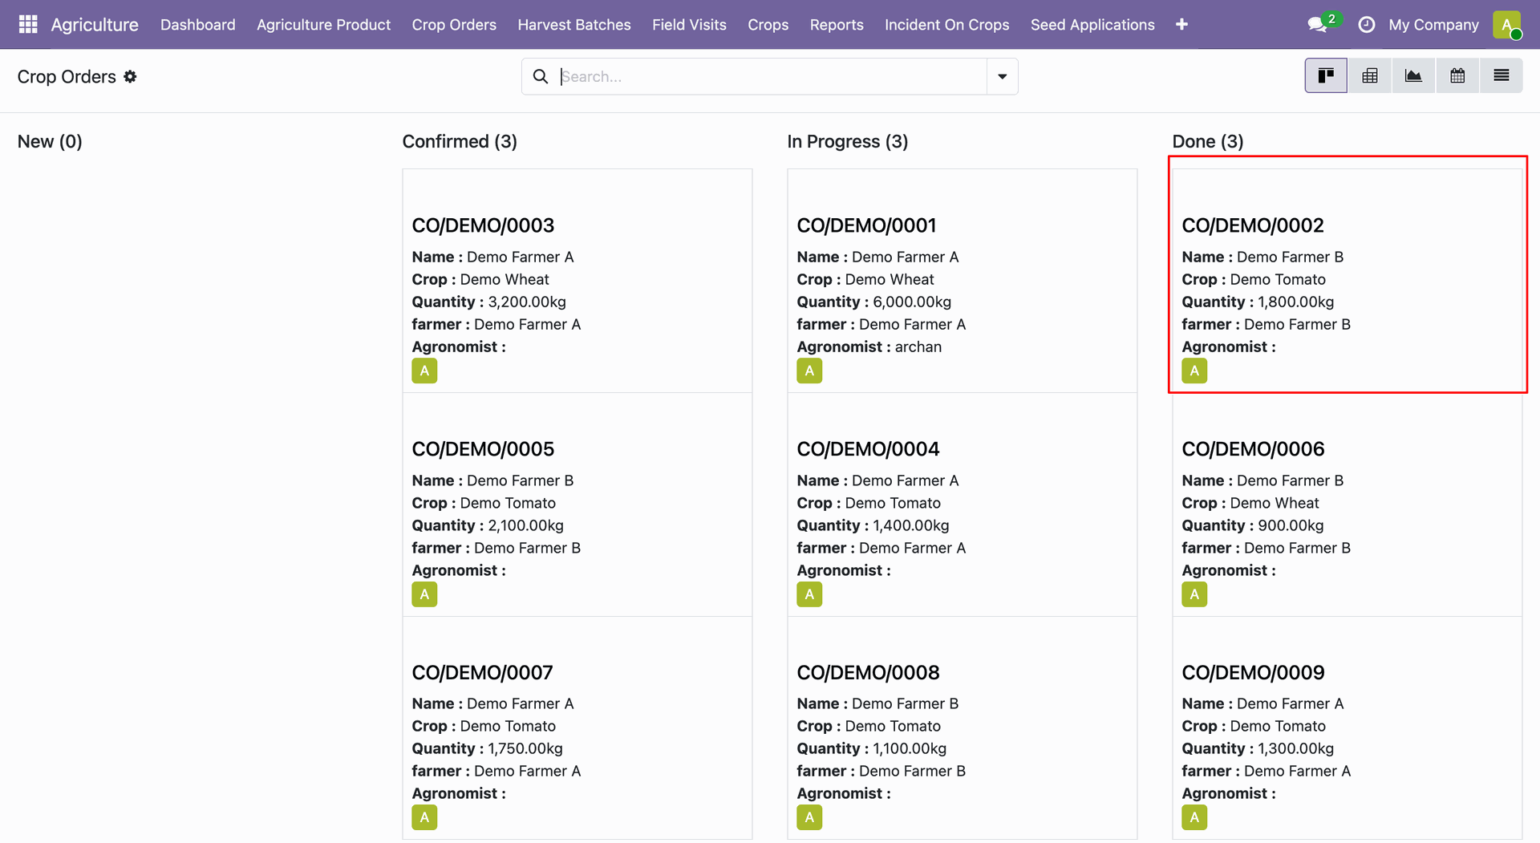1540x843 pixels.
Task: Open the Seed Applications menu
Action: point(1092,25)
